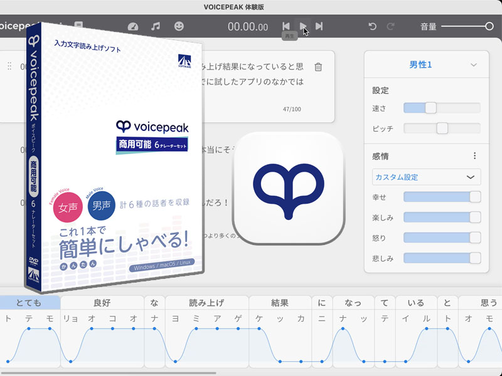Redo the last undone action
The height and width of the screenshot is (376, 502).
[390, 26]
